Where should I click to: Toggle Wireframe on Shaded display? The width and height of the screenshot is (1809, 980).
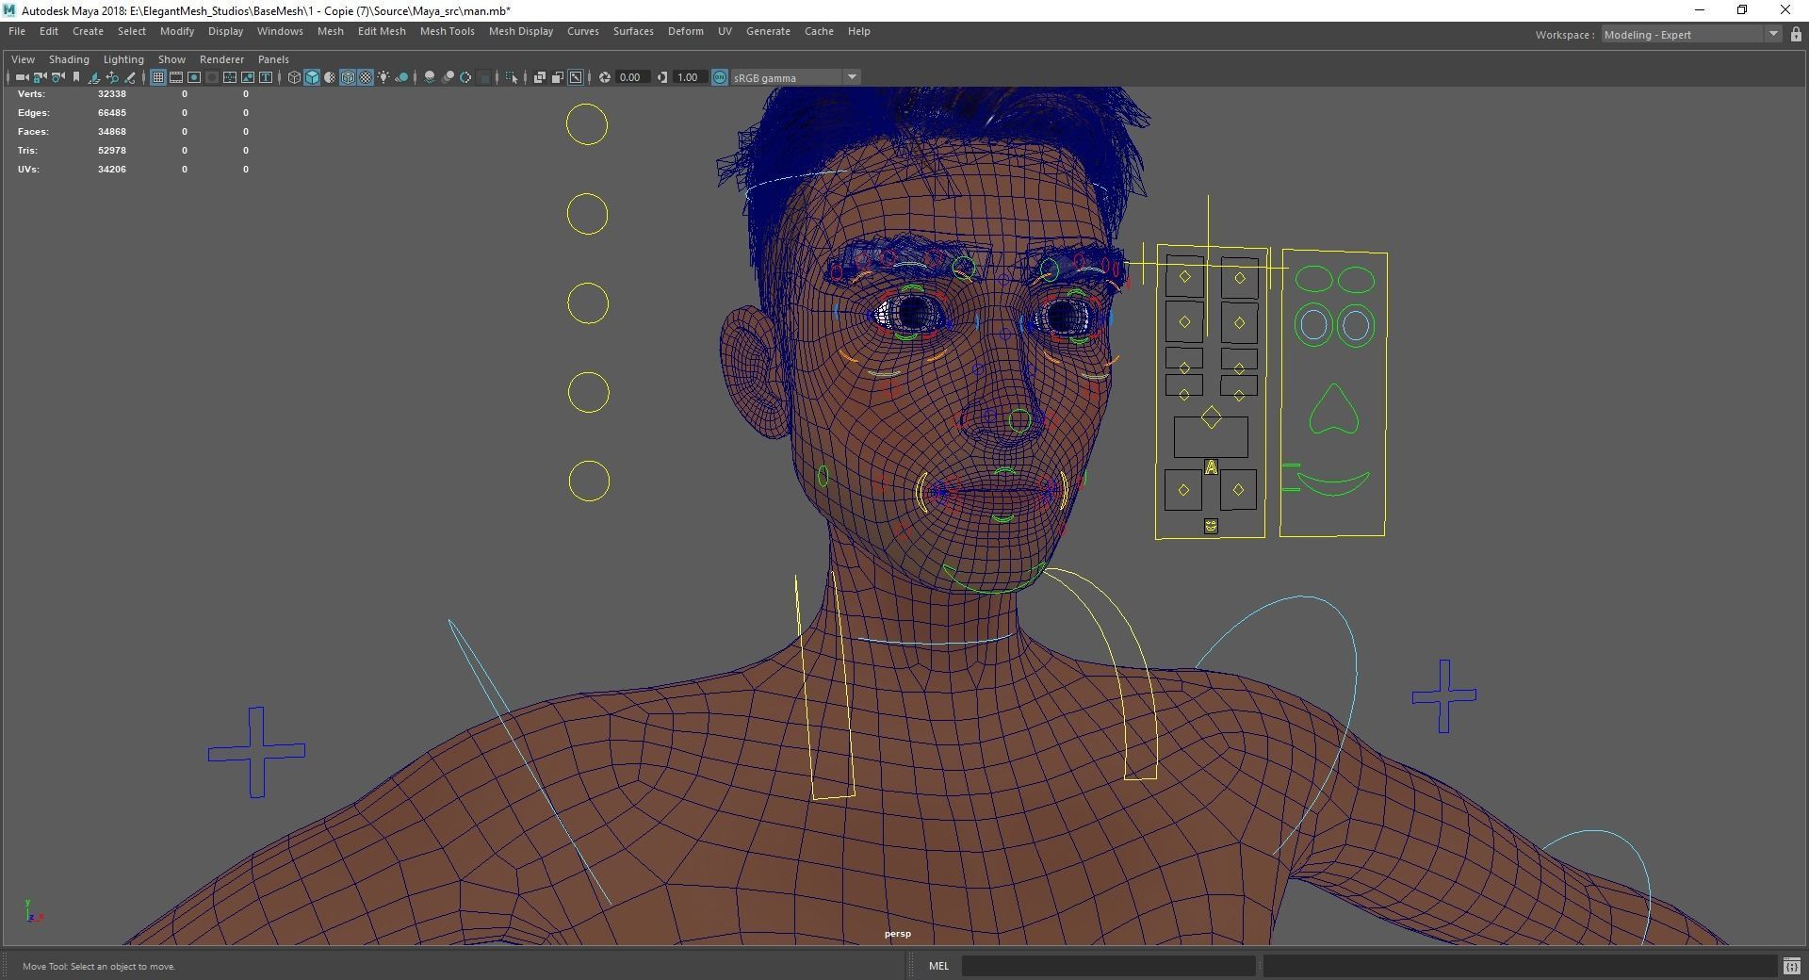pos(348,77)
